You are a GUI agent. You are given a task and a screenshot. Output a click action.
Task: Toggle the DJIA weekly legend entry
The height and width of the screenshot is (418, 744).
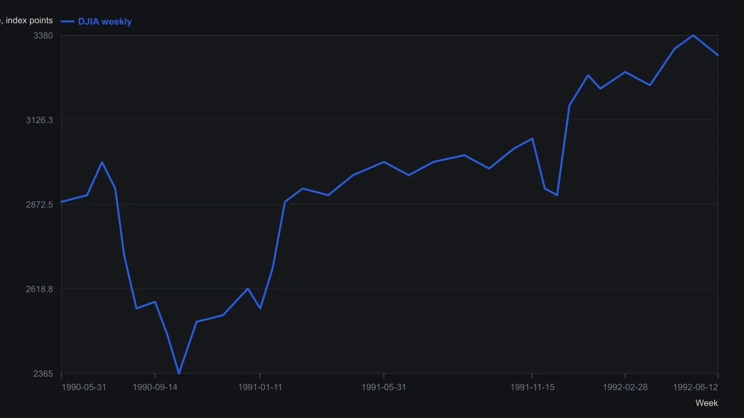tap(96, 21)
